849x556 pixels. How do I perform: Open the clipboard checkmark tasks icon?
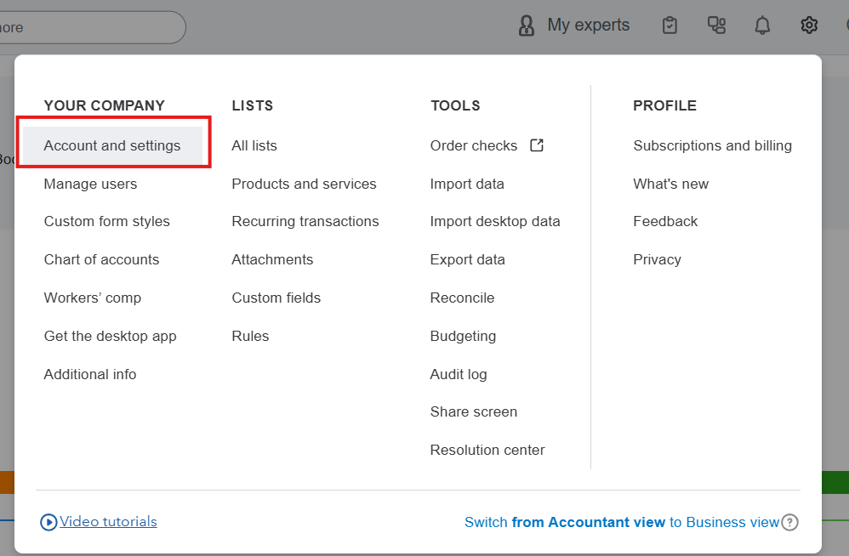670,26
